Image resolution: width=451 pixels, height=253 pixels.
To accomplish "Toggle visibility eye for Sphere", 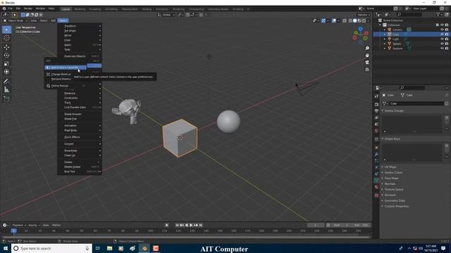I will [x=442, y=44].
